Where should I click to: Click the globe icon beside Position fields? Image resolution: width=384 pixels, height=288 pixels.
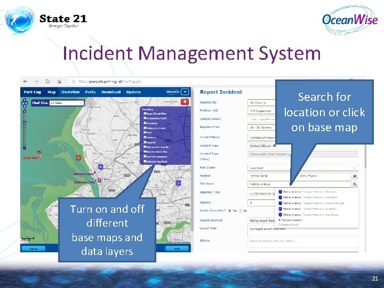click(355, 176)
